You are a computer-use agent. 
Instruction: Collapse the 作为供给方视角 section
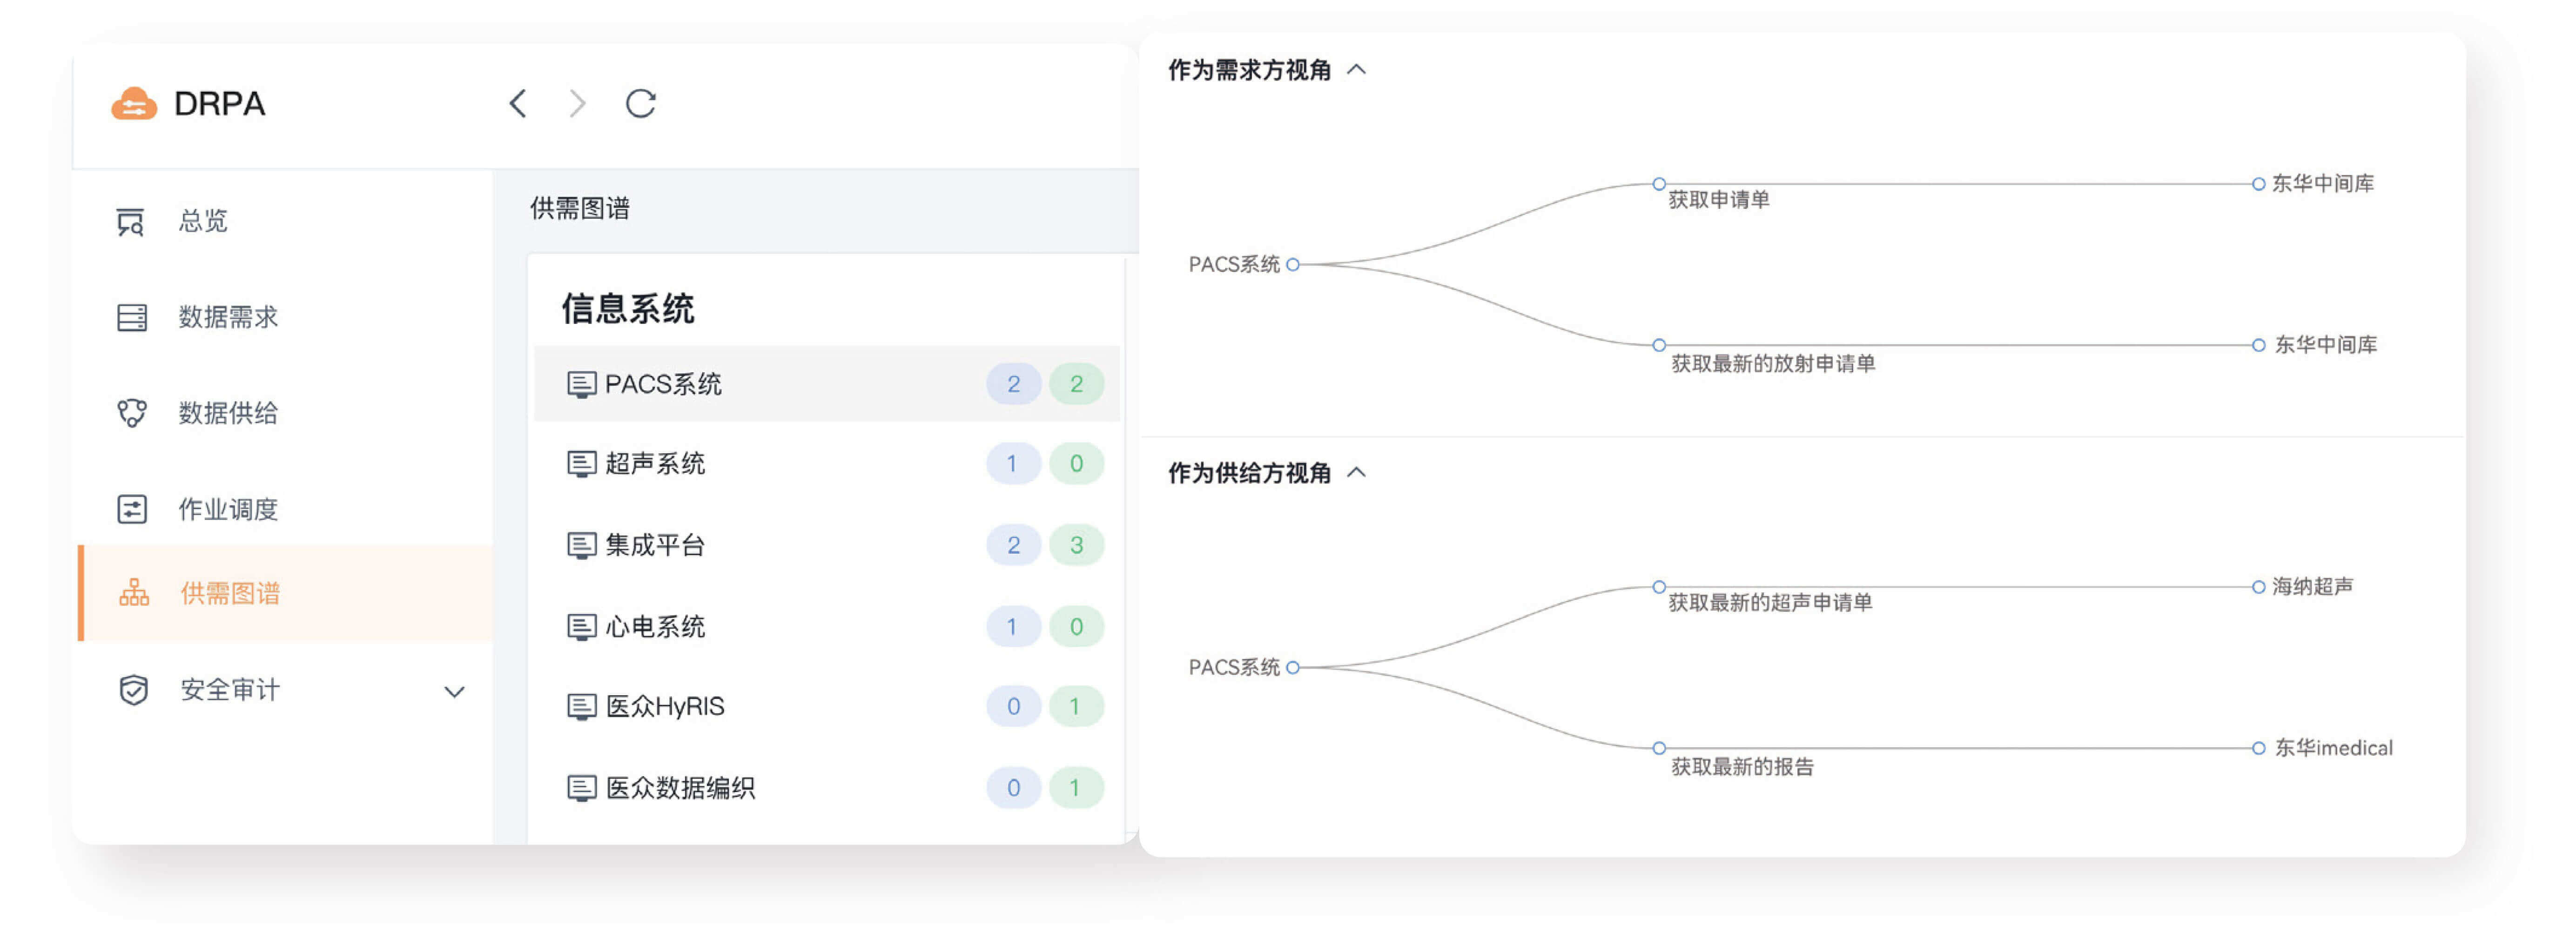[x=1356, y=473]
